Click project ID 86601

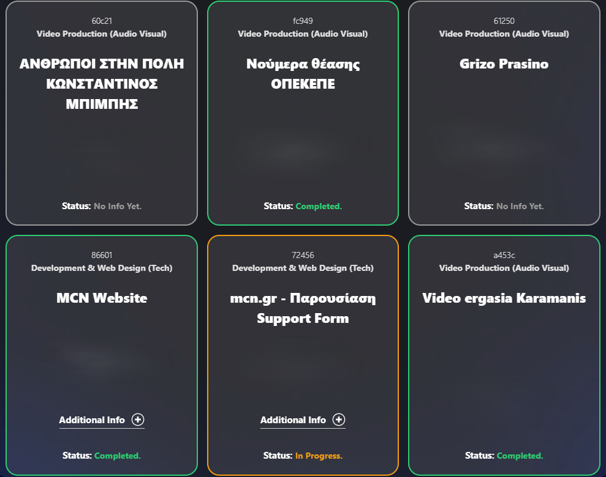102,255
